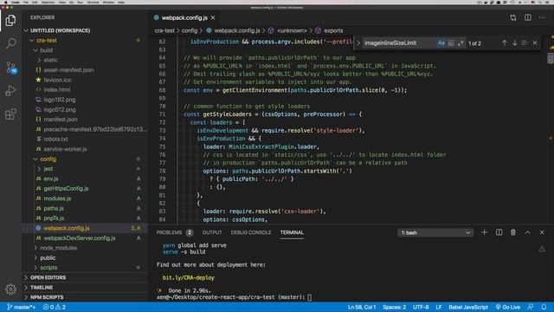Split the terminal panel

(x=499, y=232)
